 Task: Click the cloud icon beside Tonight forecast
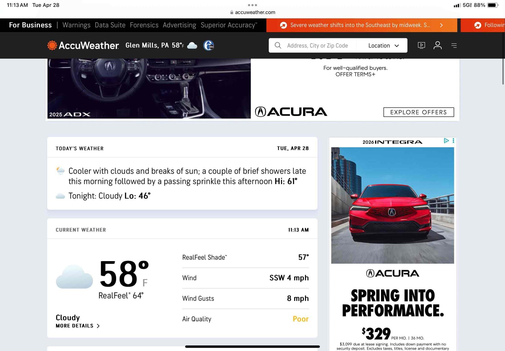click(x=60, y=196)
